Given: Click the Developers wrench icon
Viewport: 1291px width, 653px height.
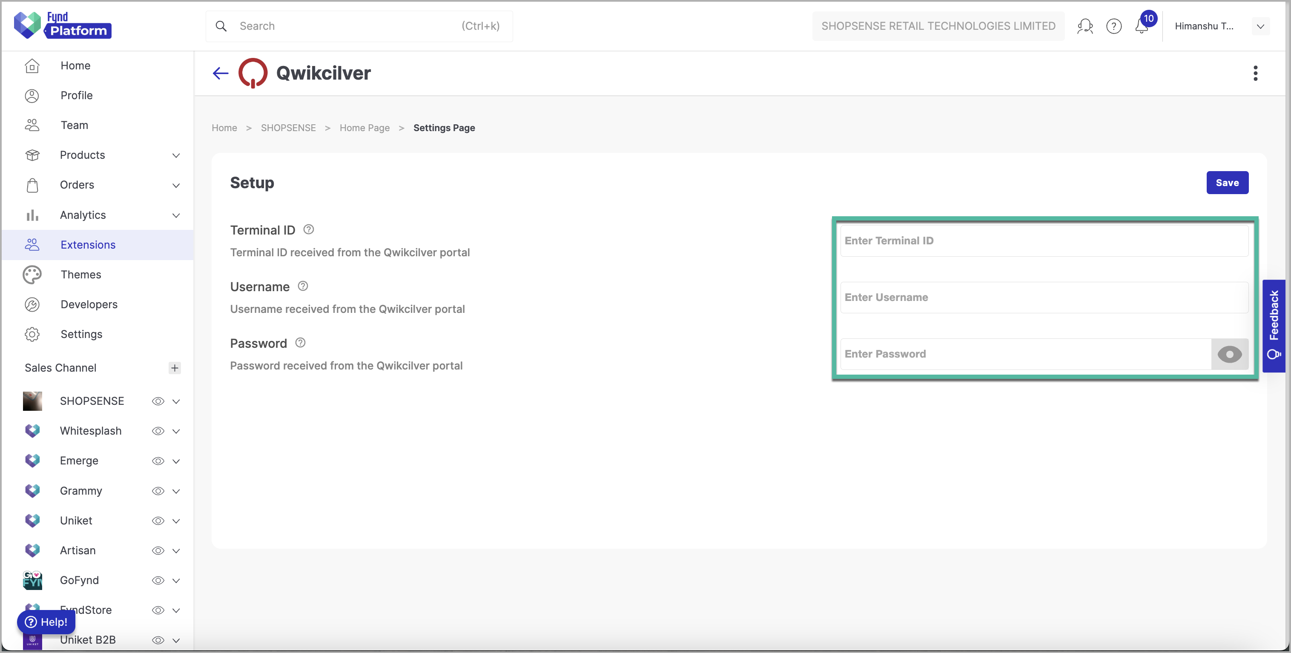Looking at the screenshot, I should [32, 304].
